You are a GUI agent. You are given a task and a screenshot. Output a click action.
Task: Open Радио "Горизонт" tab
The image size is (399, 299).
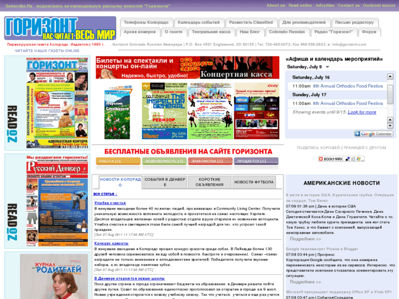click(x=334, y=32)
